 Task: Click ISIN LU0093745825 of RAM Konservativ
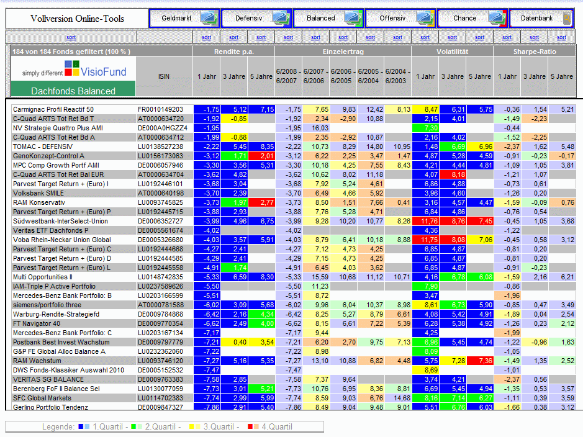click(x=161, y=202)
